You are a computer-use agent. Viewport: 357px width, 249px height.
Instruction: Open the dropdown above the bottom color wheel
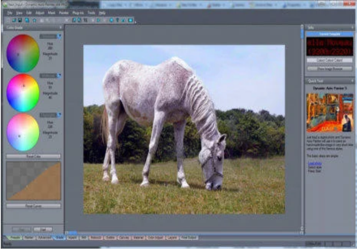pos(59,115)
